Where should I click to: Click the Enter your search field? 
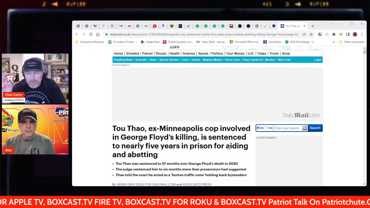pyautogui.click(x=288, y=128)
